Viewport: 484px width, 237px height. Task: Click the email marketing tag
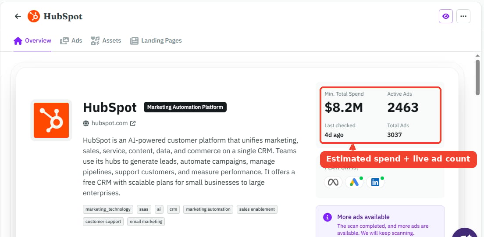coord(146,222)
